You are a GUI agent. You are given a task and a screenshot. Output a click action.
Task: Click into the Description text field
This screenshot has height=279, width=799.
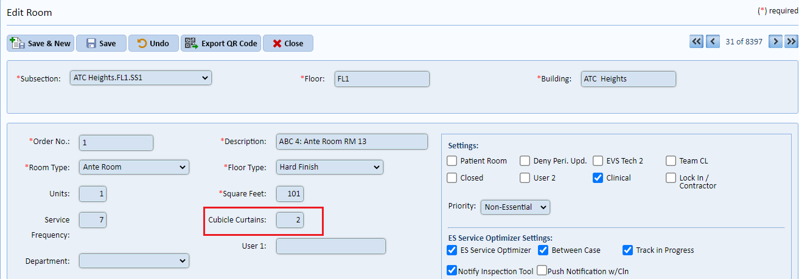pyautogui.click(x=352, y=142)
